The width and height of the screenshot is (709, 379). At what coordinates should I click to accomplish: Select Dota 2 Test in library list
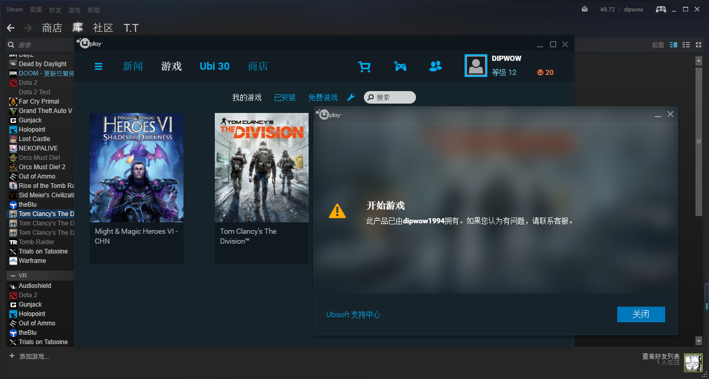(40, 92)
